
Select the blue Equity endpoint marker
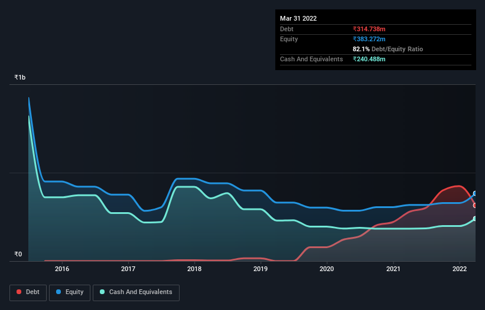(475, 193)
